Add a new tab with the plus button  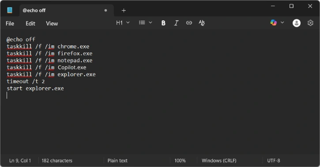(x=124, y=11)
